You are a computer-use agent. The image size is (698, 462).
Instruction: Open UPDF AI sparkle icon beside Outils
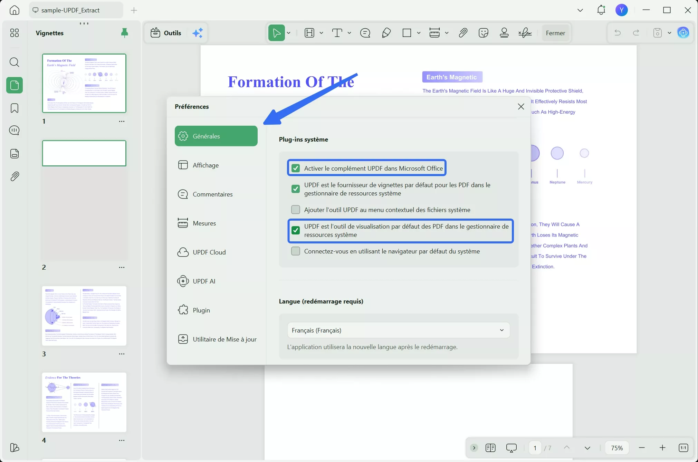point(198,33)
